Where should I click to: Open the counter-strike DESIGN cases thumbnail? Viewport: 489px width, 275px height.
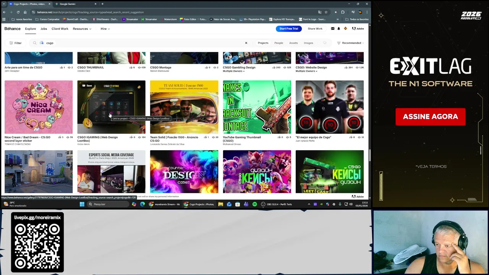click(x=184, y=171)
